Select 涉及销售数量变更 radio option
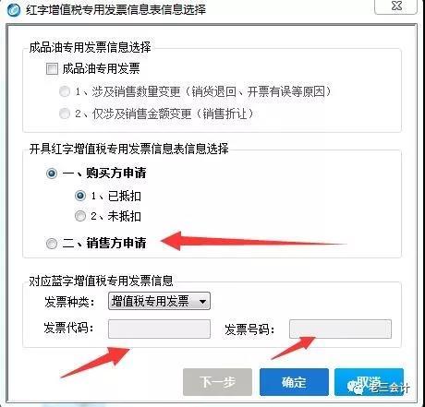The image size is (425, 407). click(x=65, y=91)
